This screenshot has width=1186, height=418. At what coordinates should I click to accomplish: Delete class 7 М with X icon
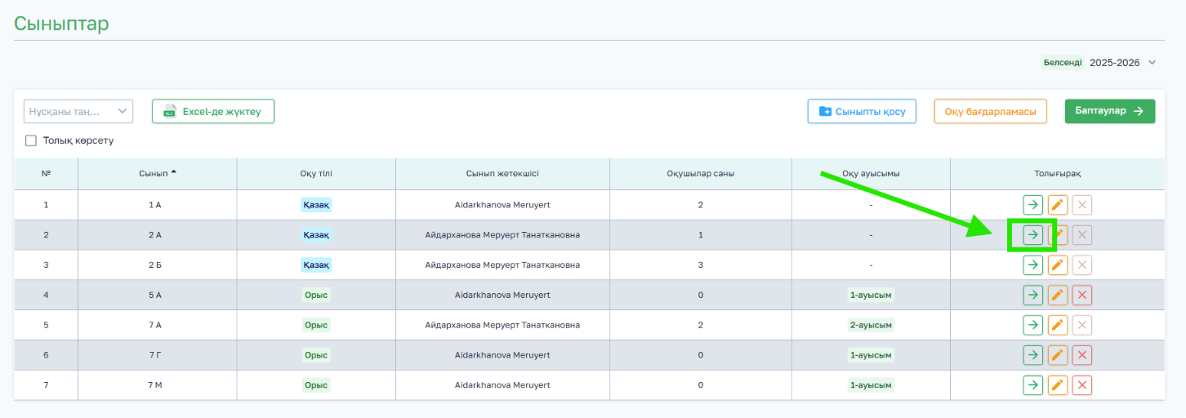point(1082,385)
